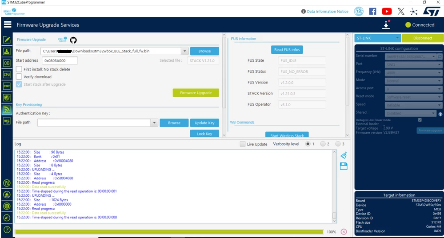Expand the firmware File path dropdown arrow
The image size is (444, 238).
(184, 51)
